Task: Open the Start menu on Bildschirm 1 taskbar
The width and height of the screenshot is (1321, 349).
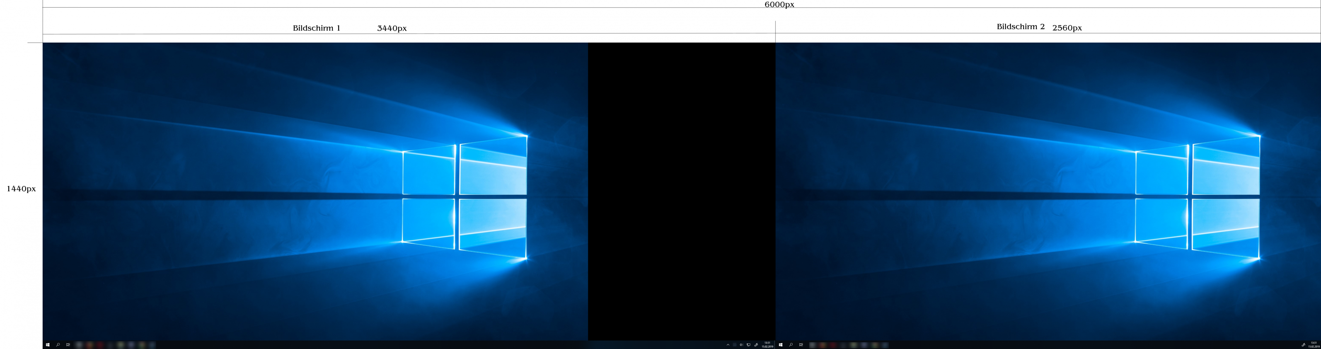Action: 48,345
